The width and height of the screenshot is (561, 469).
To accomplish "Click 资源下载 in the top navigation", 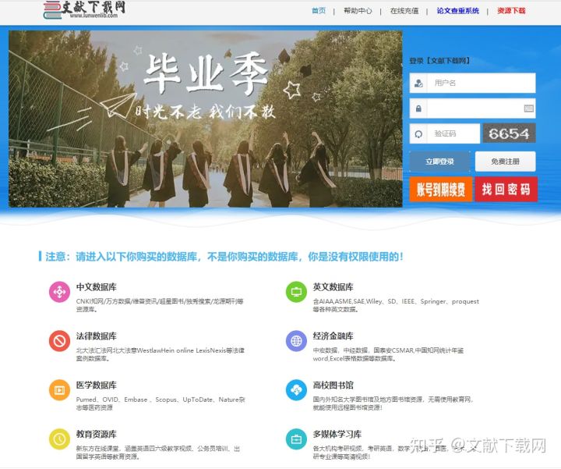I will click(511, 11).
